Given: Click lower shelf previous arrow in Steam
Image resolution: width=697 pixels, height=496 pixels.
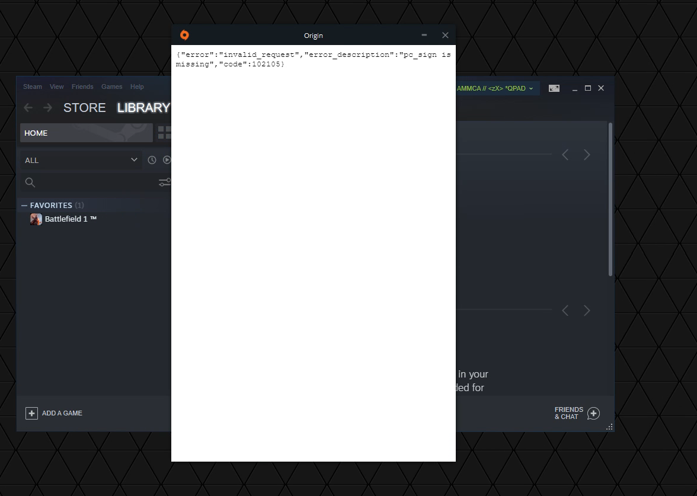Looking at the screenshot, I should [565, 311].
